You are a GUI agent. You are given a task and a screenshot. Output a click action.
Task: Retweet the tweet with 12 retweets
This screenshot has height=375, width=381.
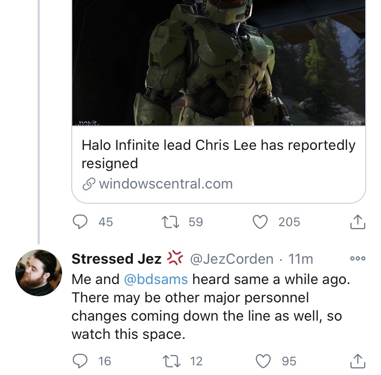pyautogui.click(x=171, y=361)
